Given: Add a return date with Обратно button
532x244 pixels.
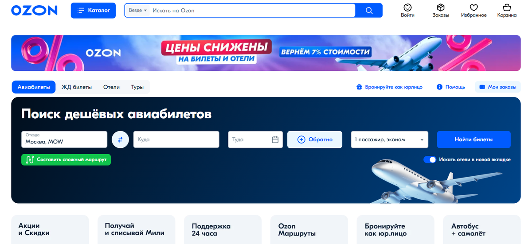Looking at the screenshot, I should (315, 139).
